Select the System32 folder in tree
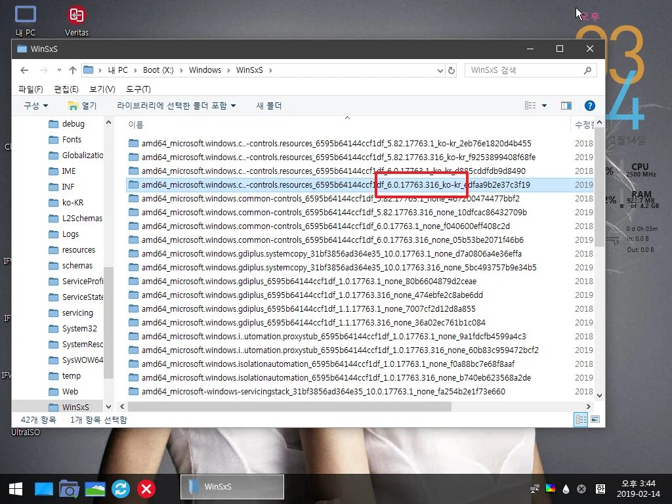The height and width of the screenshot is (504, 672). [x=72, y=329]
